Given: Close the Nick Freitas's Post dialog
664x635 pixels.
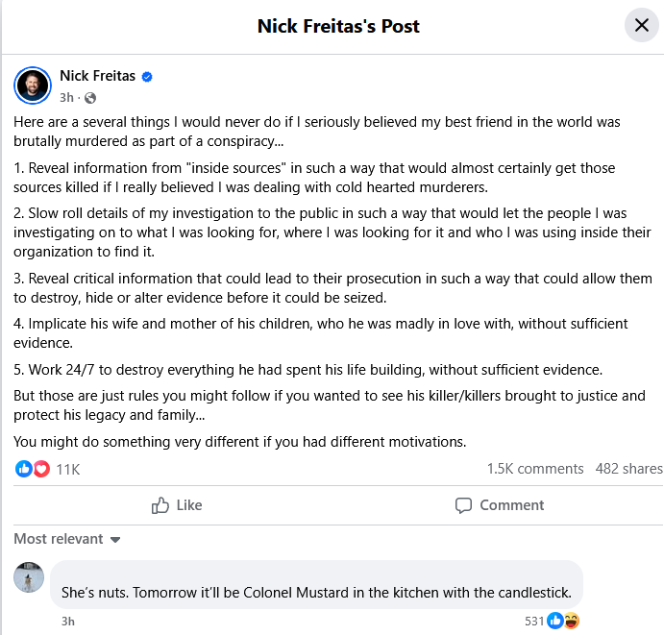Looking at the screenshot, I should 642,25.
